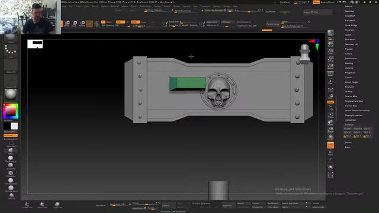Toggle the Mrgb paint mode

pyautogui.click(x=109, y=22)
